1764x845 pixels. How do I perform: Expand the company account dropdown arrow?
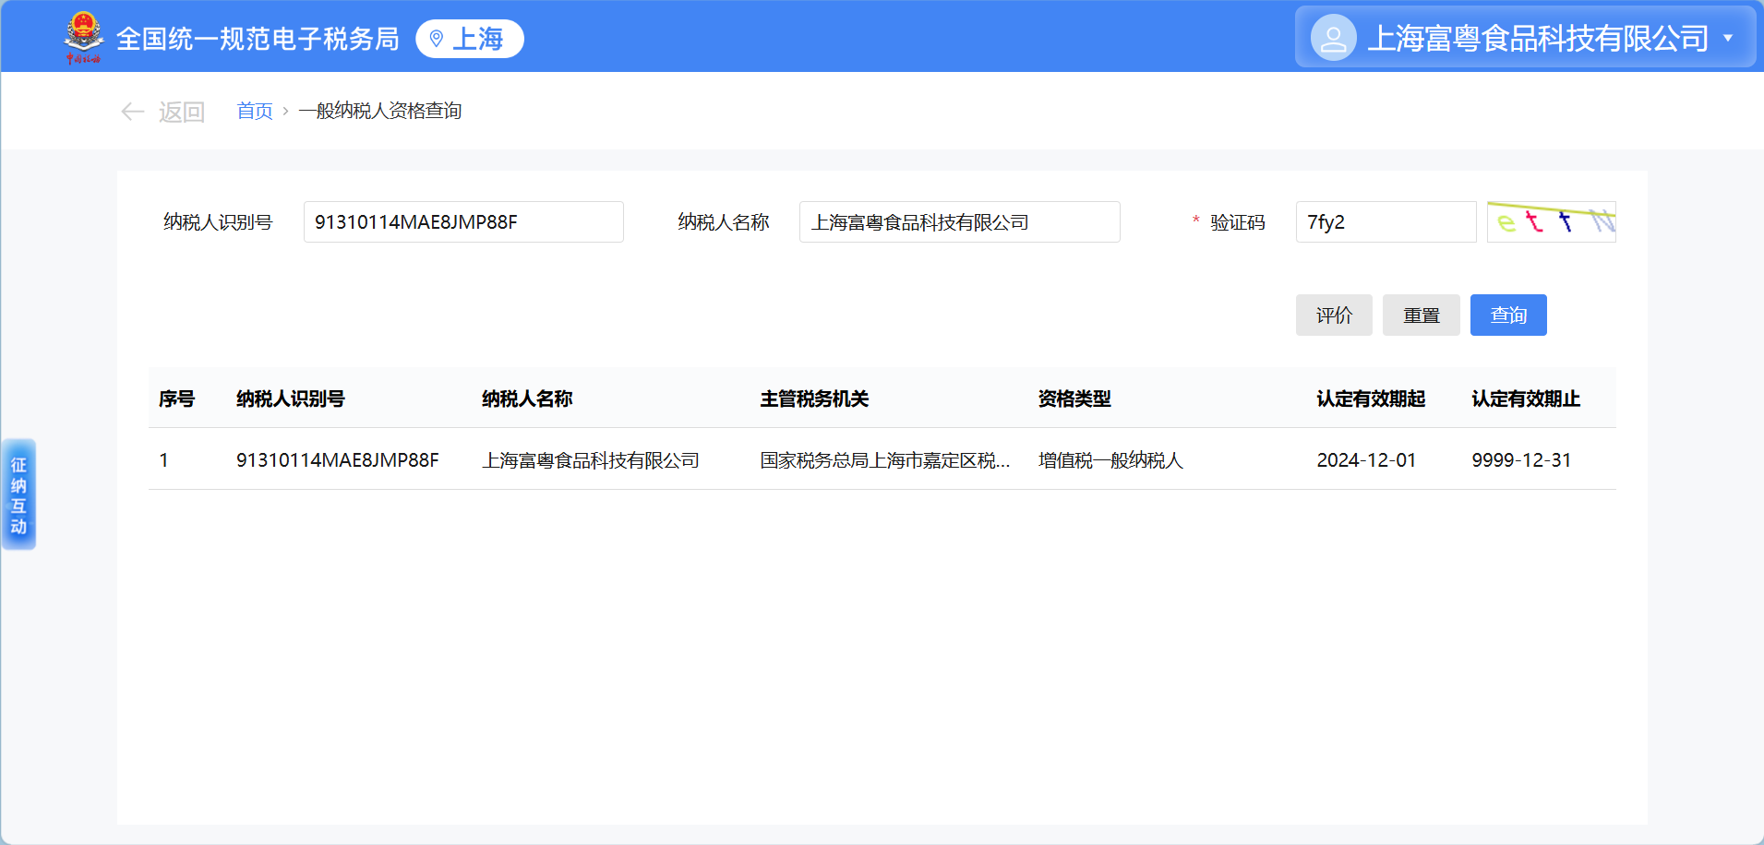(x=1728, y=38)
